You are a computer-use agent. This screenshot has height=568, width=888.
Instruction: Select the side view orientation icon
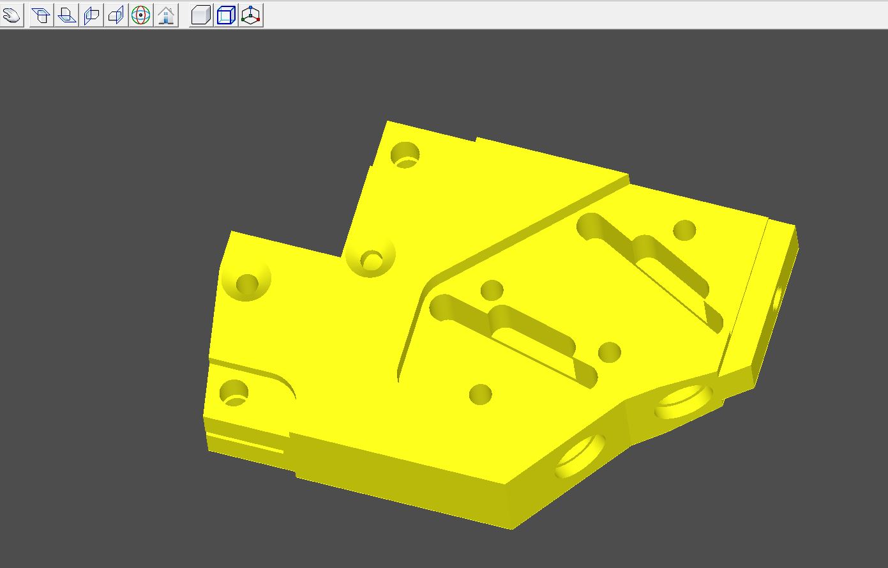(x=115, y=16)
